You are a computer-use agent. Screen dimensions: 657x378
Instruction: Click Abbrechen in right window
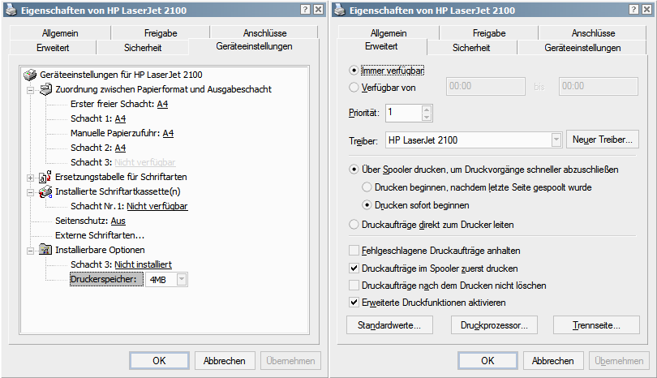click(553, 361)
